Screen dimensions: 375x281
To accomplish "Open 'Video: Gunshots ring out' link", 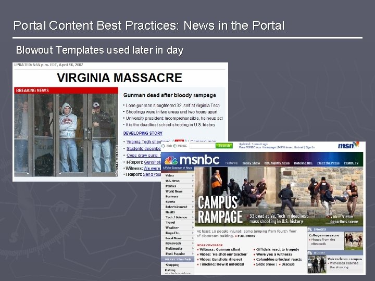I will [221, 260].
